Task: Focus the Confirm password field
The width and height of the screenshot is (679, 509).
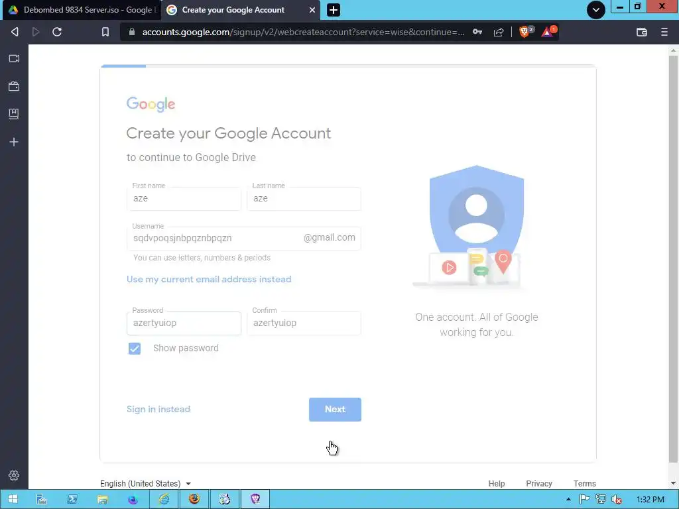Action: (x=304, y=323)
